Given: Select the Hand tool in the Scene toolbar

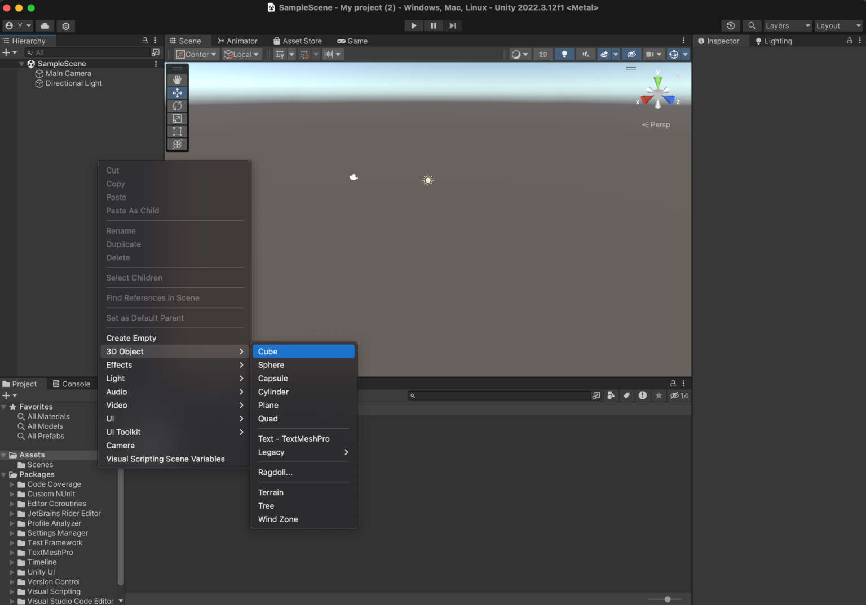Looking at the screenshot, I should coord(177,79).
